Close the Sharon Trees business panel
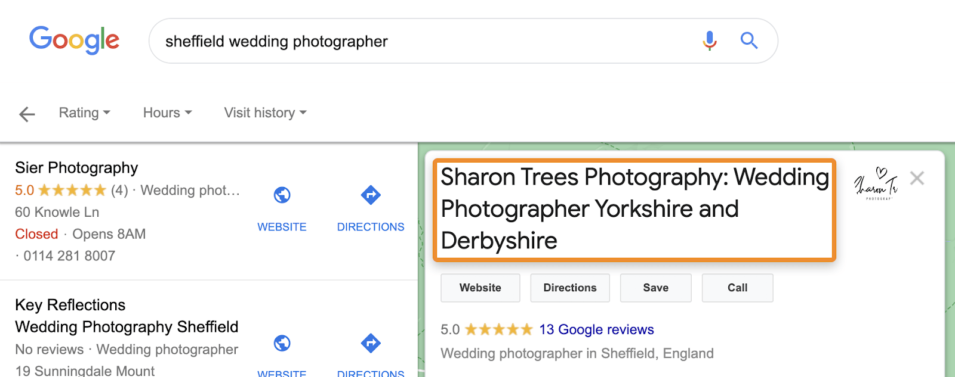 click(917, 178)
